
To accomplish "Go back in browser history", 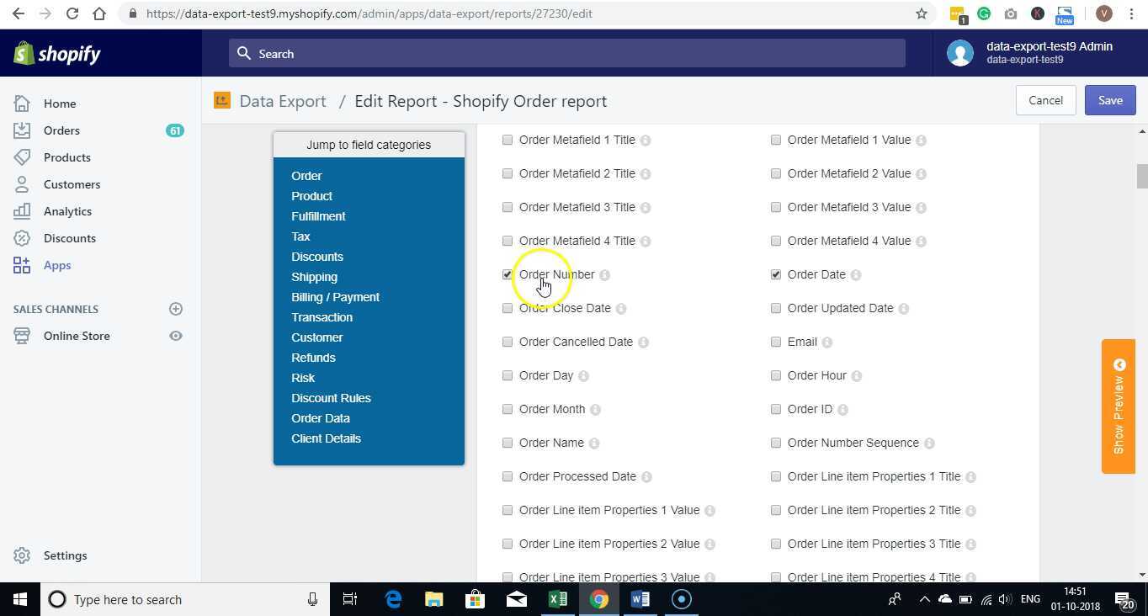I will [x=19, y=13].
